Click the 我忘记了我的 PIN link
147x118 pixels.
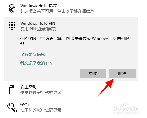coord(36,63)
